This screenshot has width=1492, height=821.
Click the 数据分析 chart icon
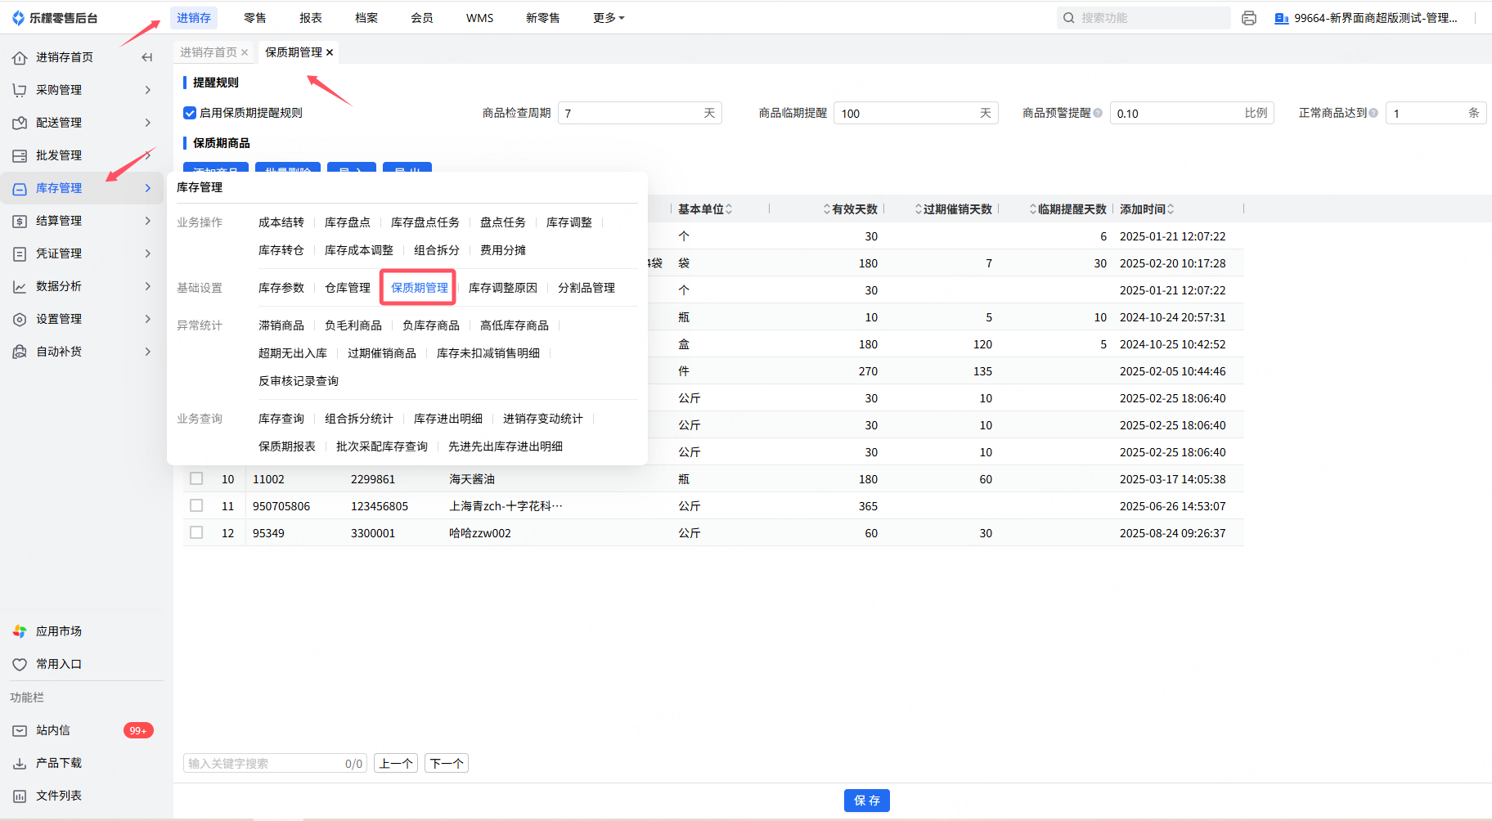pos(20,286)
